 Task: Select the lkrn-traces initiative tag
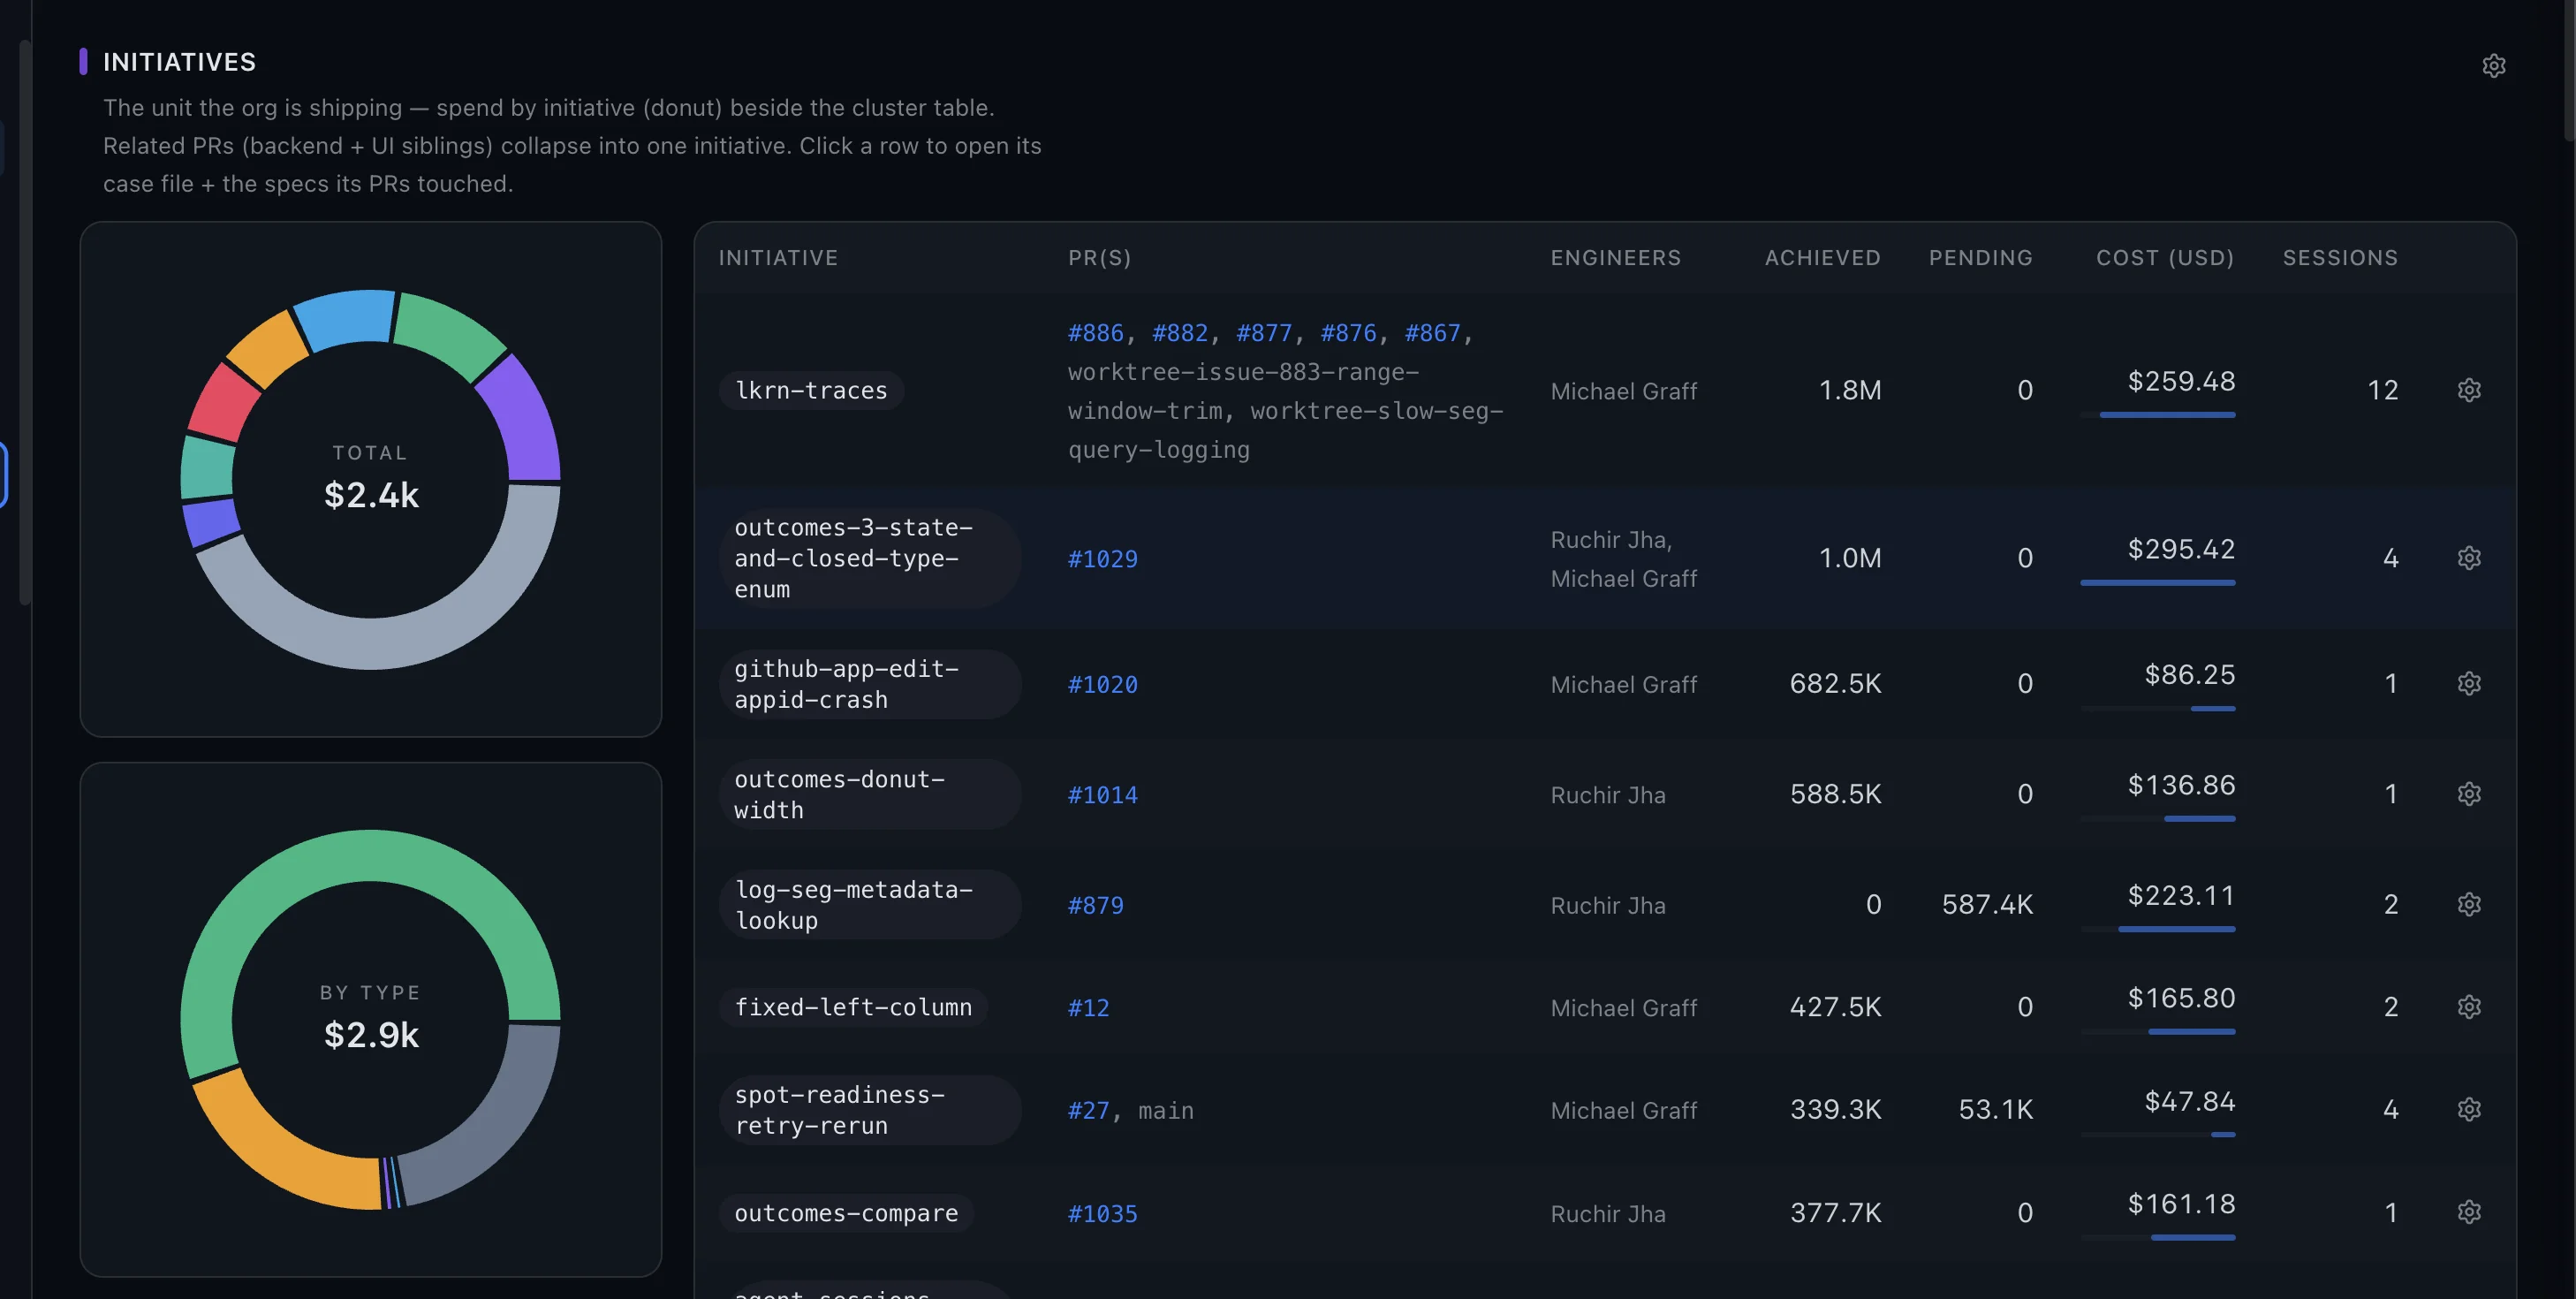811,390
